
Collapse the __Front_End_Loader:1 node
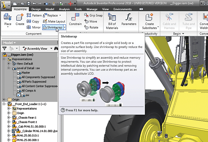click(x=4, y=104)
